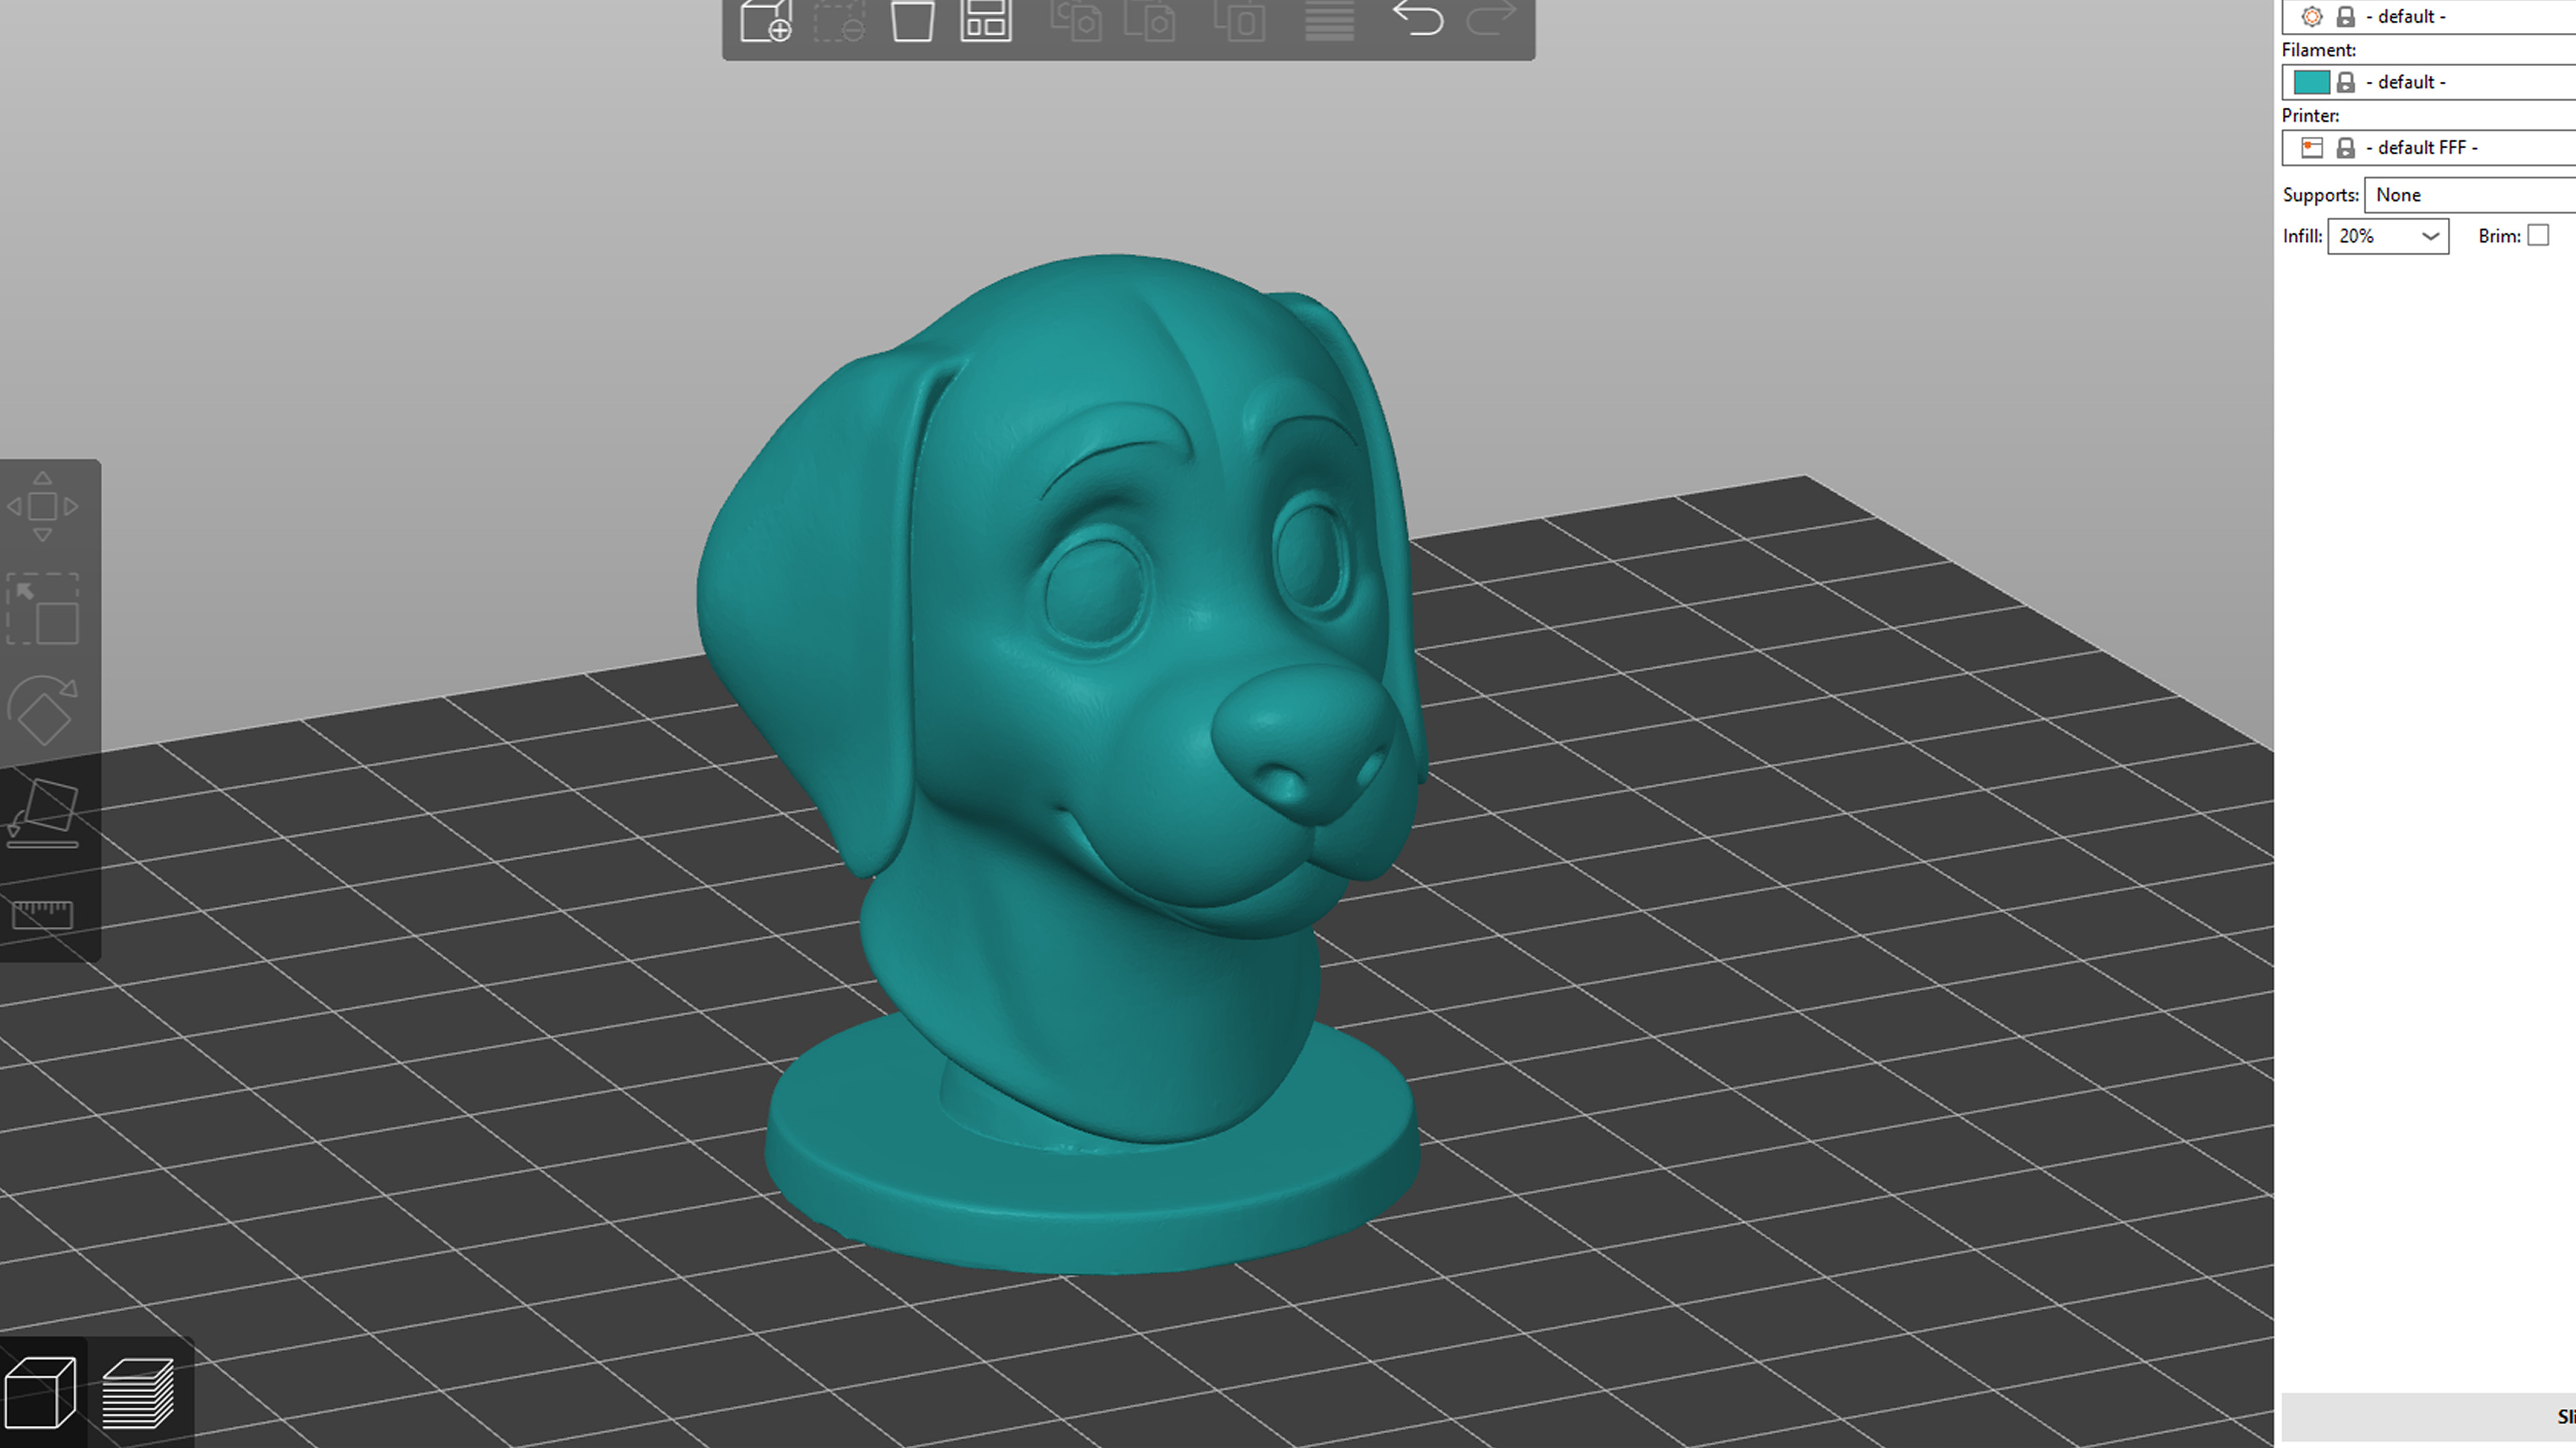
Task: Switch to the sliced layers preview
Action: click(138, 1392)
